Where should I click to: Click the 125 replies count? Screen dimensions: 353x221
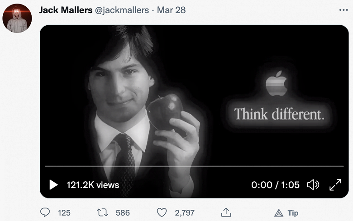[64, 212]
